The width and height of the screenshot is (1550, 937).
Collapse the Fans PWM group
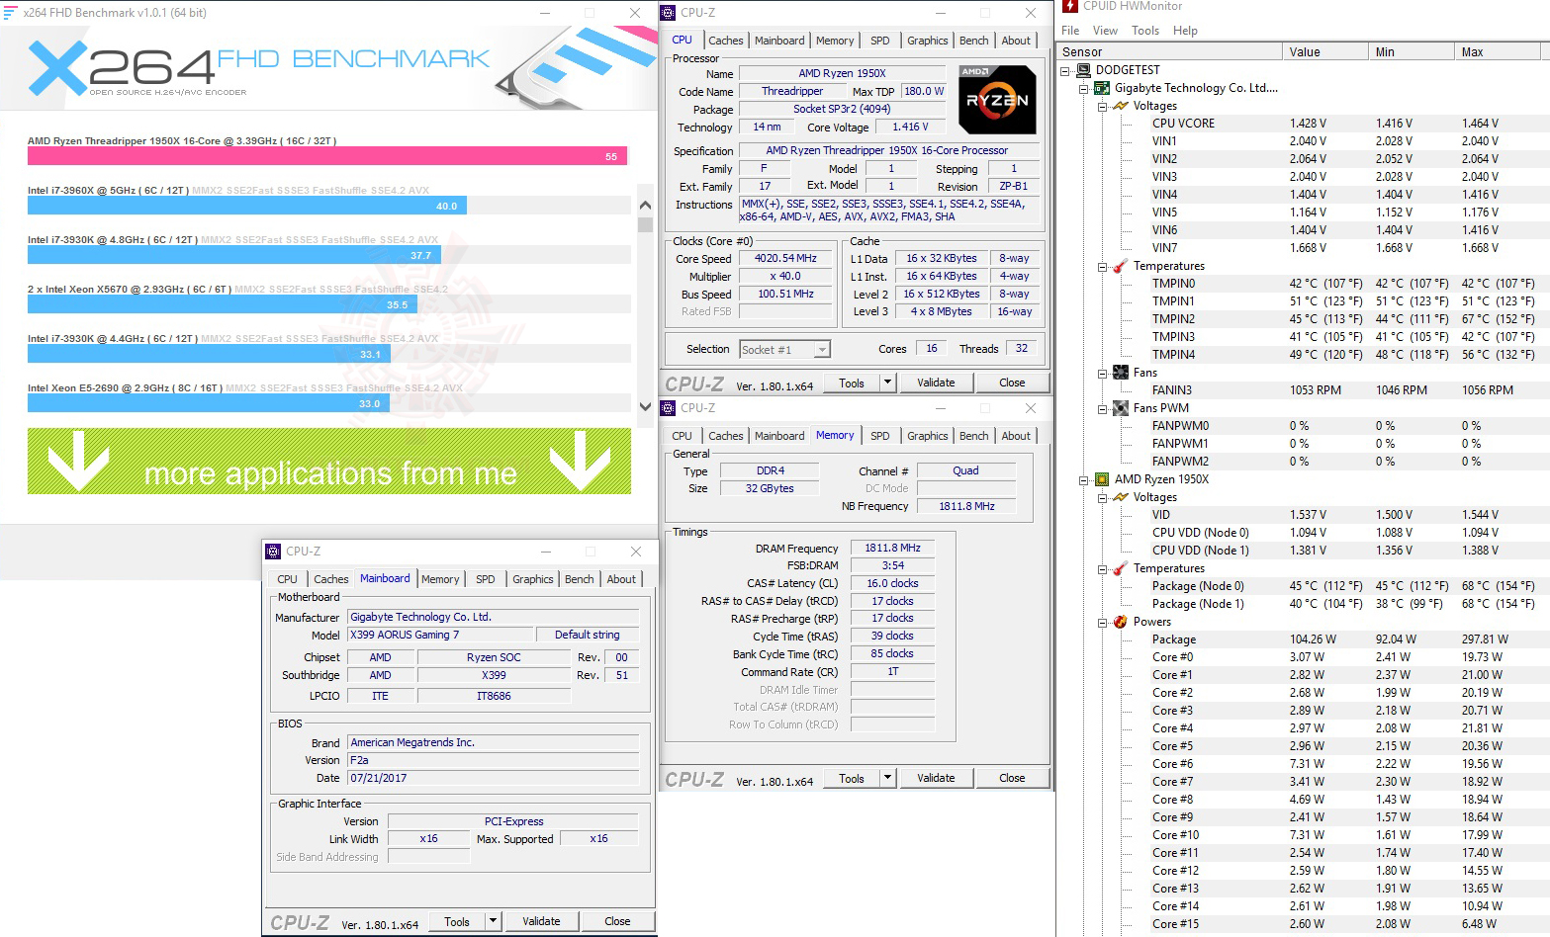[1103, 408]
